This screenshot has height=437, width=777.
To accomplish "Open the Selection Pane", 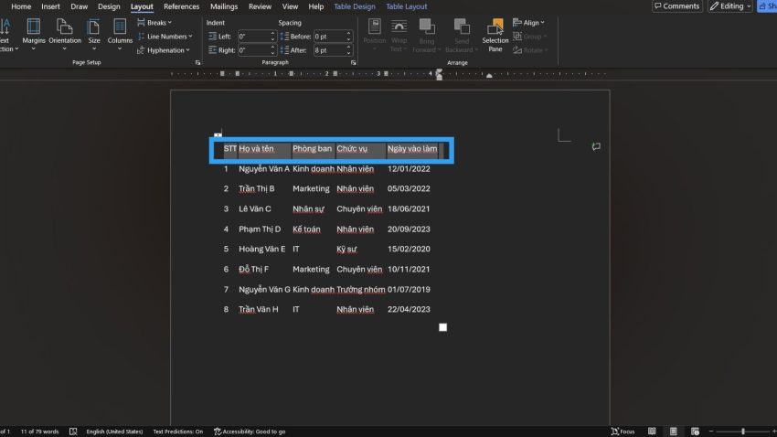I will [x=495, y=35].
